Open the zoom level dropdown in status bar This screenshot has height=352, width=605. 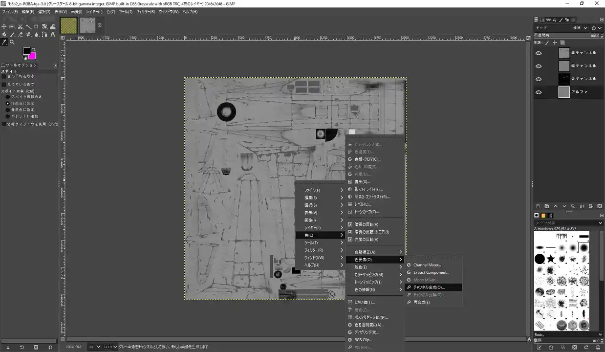click(115, 347)
